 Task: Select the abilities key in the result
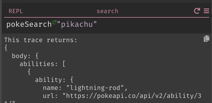(x=37, y=64)
